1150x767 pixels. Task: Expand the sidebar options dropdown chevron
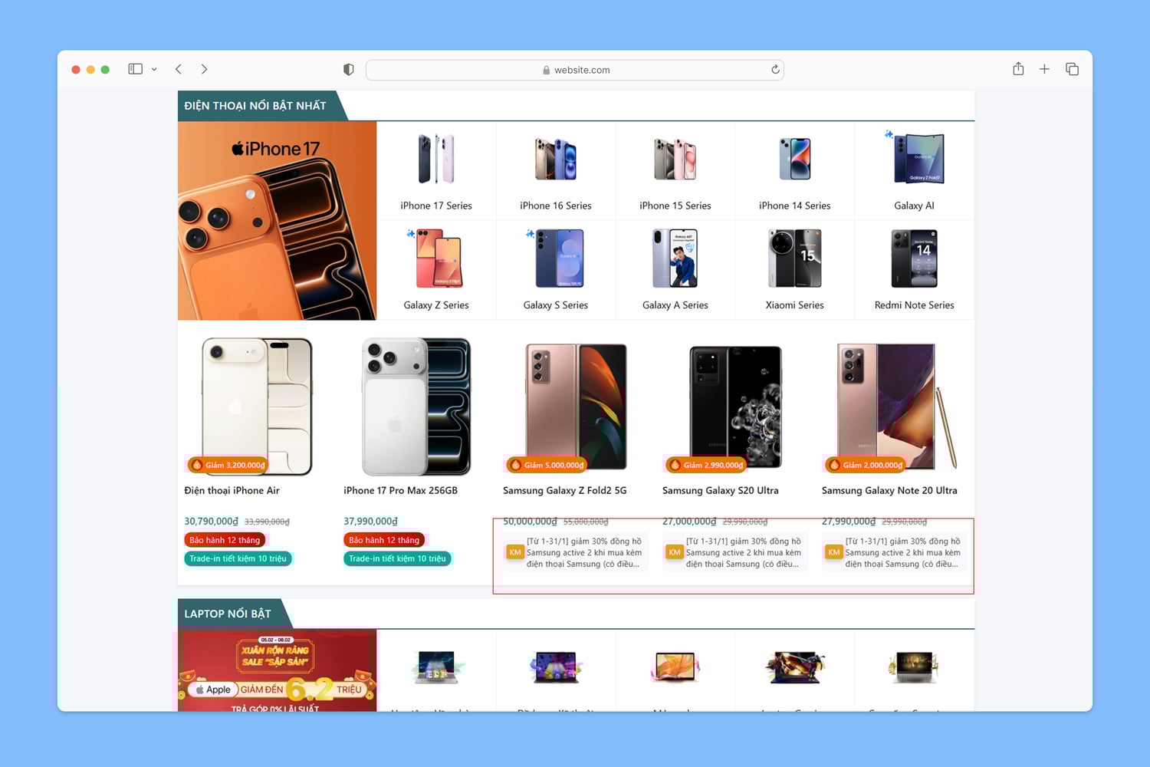click(x=154, y=69)
